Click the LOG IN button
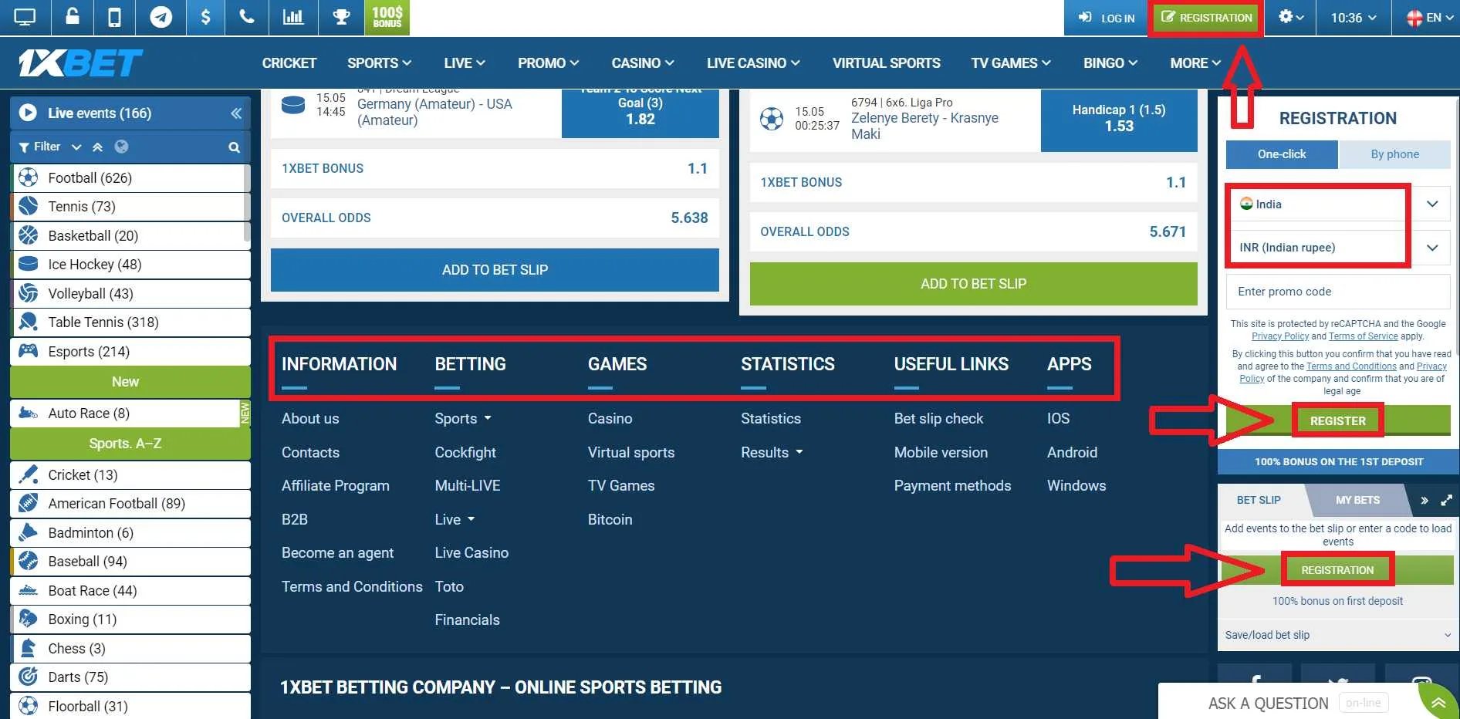Image resolution: width=1460 pixels, height=719 pixels. click(x=1107, y=18)
